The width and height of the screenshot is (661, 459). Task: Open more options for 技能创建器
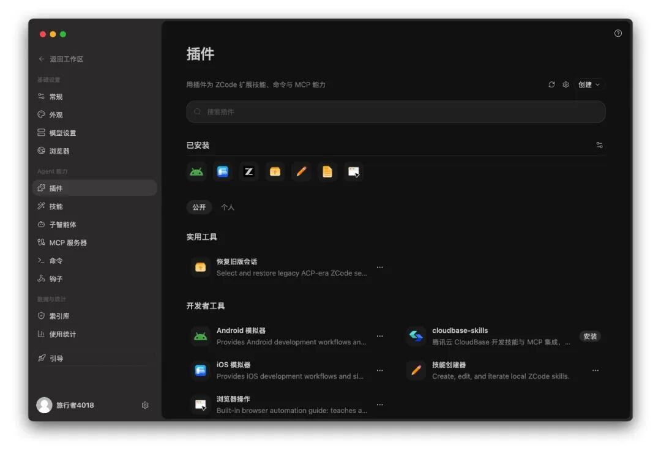pos(596,370)
